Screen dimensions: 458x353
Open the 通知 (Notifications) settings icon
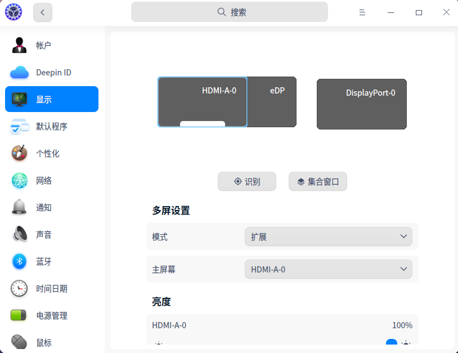tap(19, 207)
